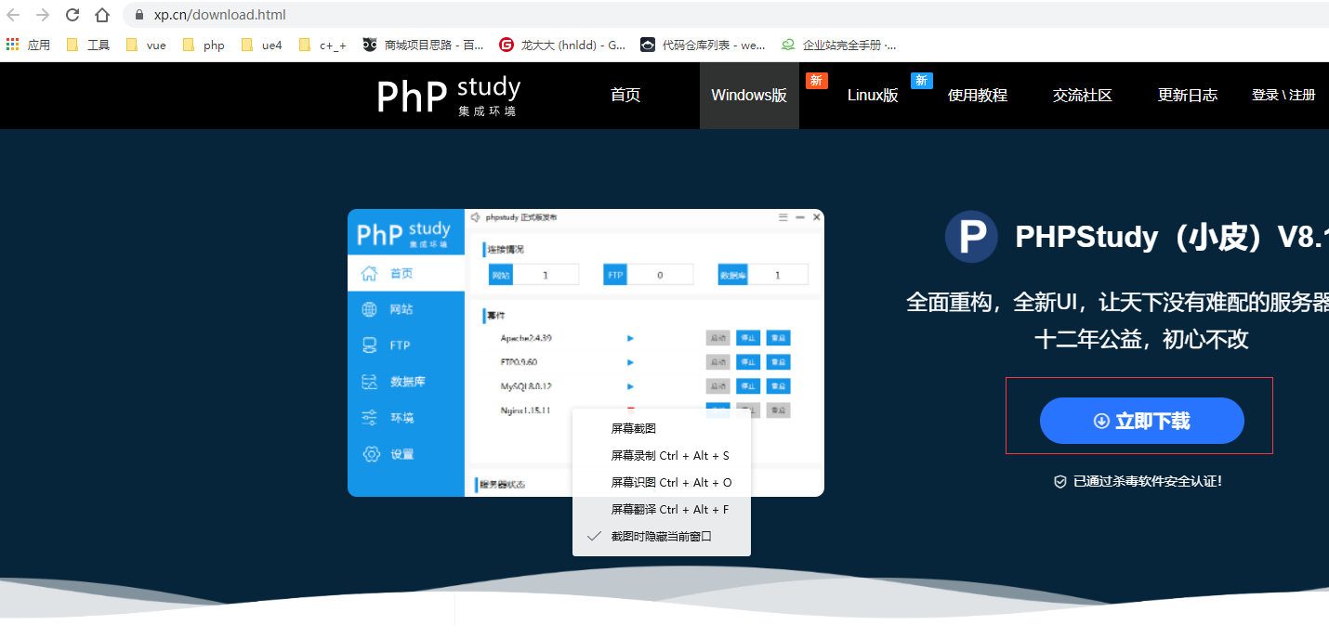Click 重启 button in the Apache2.4.39 row

[x=779, y=338]
